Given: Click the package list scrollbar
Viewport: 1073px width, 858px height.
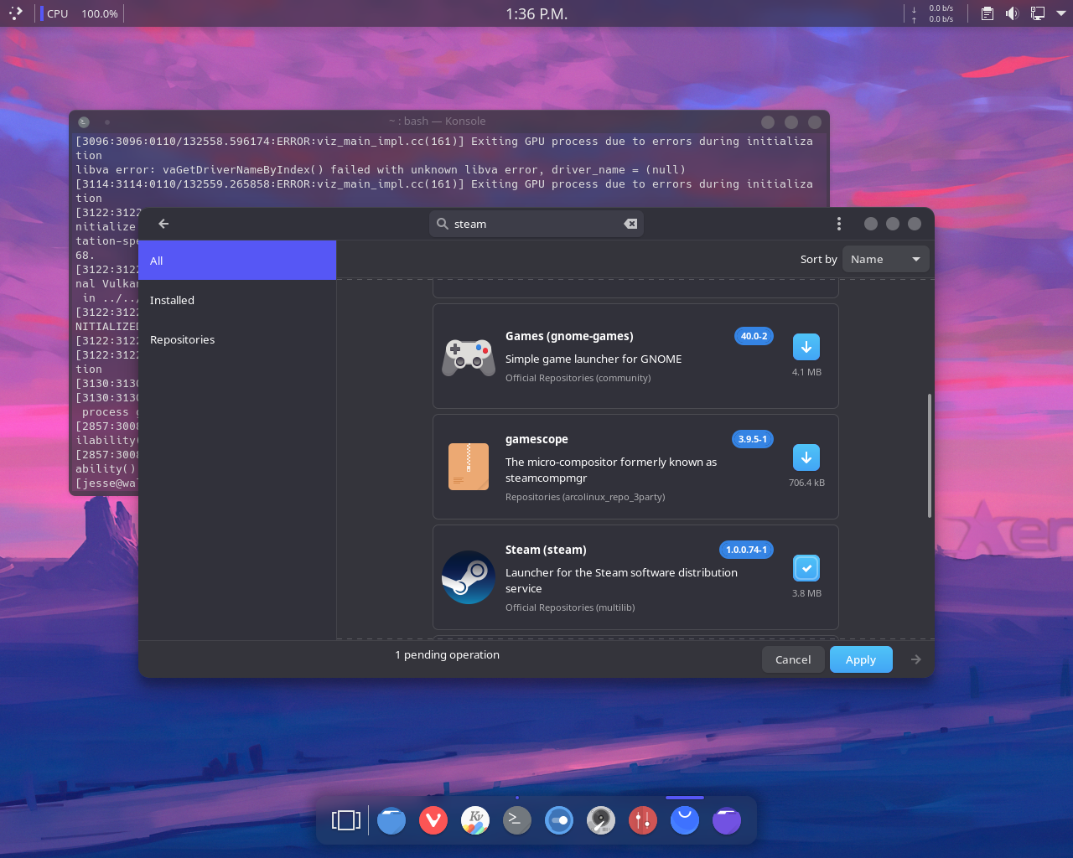Looking at the screenshot, I should (x=929, y=456).
